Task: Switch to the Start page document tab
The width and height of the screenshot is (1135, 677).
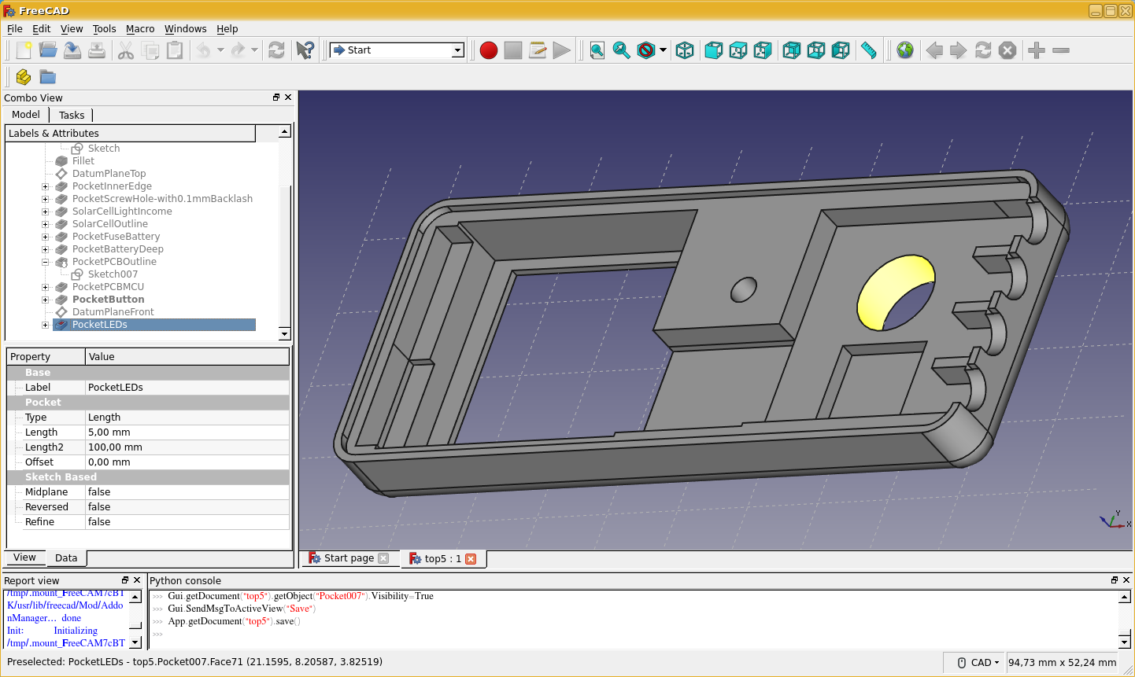Action: tap(349, 558)
